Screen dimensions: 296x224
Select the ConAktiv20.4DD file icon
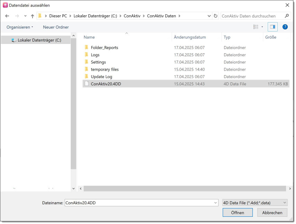point(87,84)
